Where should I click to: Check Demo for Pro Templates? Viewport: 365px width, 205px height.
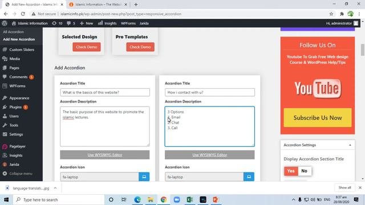click(x=140, y=47)
